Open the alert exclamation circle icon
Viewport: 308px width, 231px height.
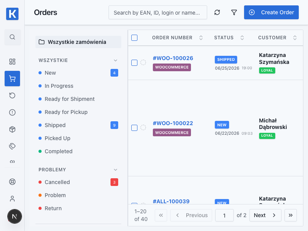pyautogui.click(x=12, y=112)
